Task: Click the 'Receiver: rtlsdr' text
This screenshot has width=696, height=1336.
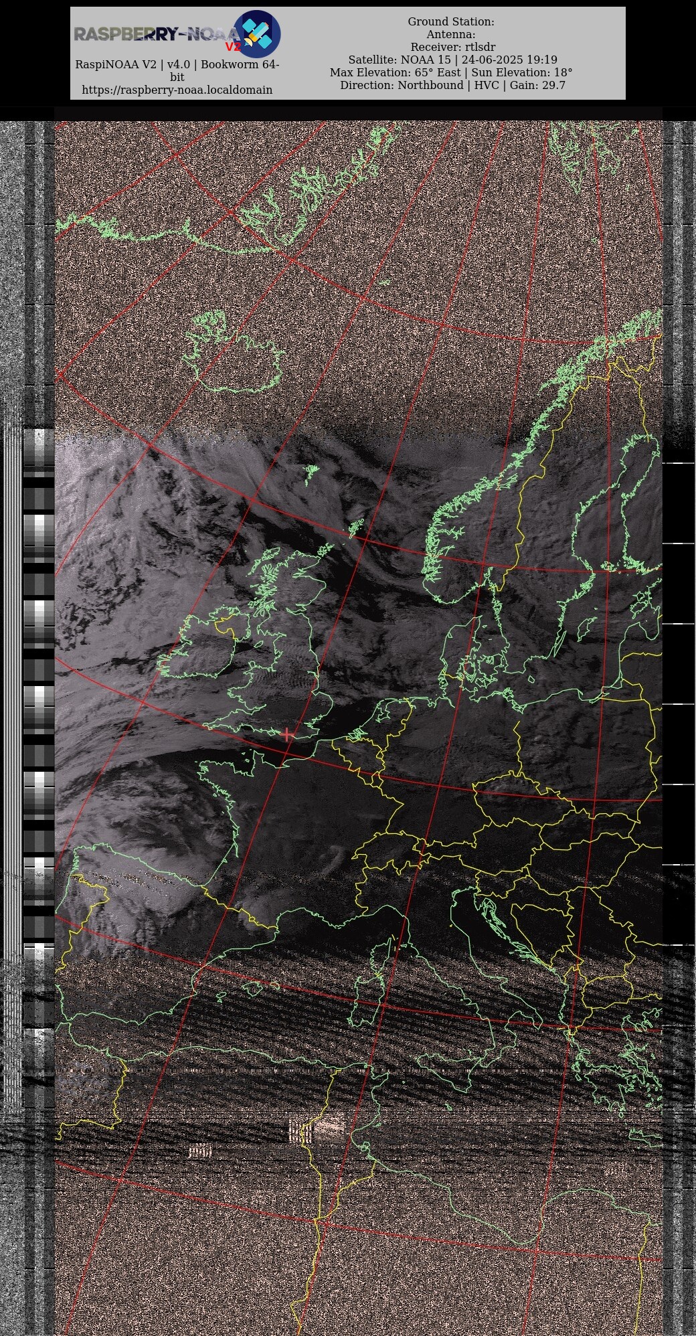Action: (x=453, y=47)
